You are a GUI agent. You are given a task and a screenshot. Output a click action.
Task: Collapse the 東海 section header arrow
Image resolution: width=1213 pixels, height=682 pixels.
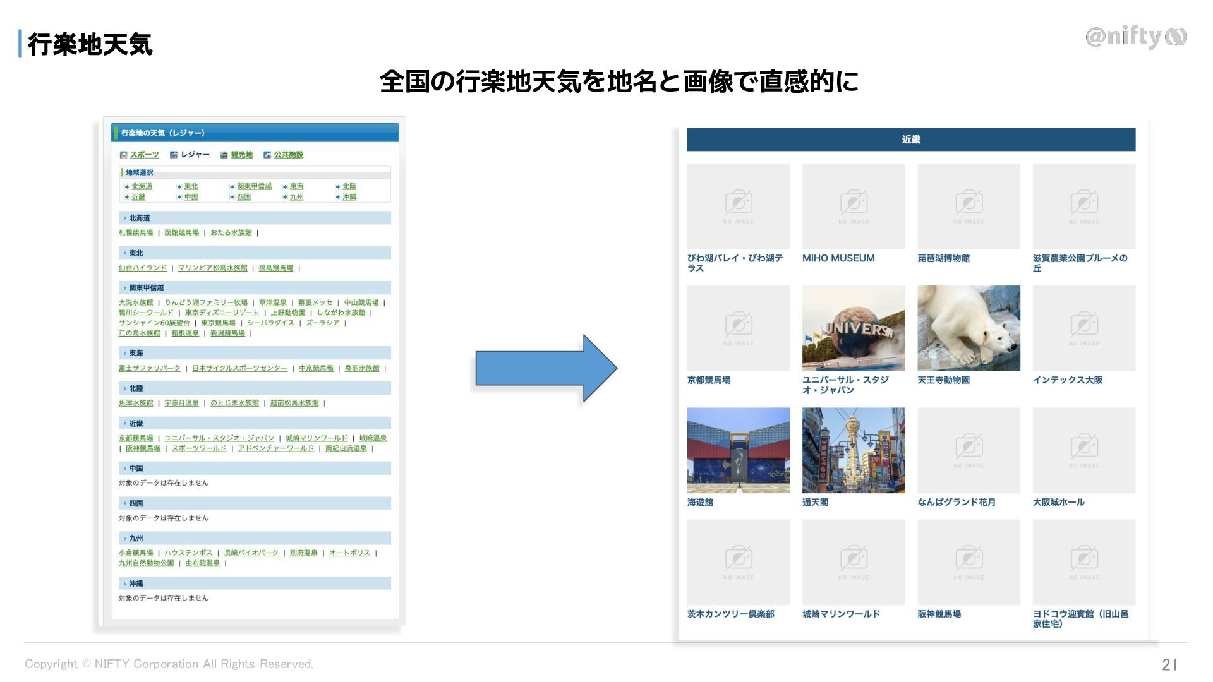pyautogui.click(x=125, y=354)
